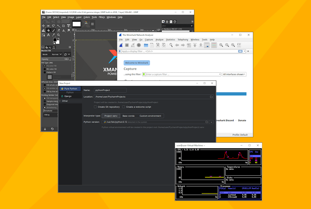This screenshot has height=209, width=311.
Task: Click Wireshark's find packet magnifier icon
Action: click(171, 45)
